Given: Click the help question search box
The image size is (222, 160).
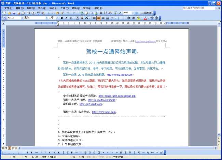Looking at the screenshot, I should point(199,8).
